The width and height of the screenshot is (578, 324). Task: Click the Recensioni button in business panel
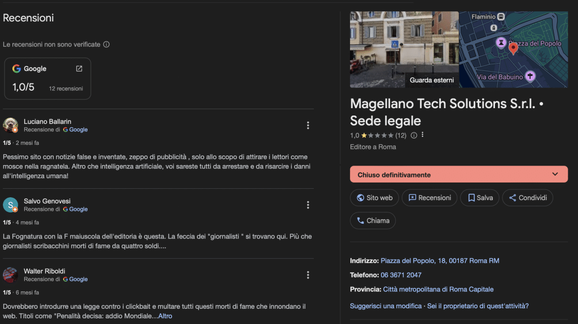[x=430, y=198]
